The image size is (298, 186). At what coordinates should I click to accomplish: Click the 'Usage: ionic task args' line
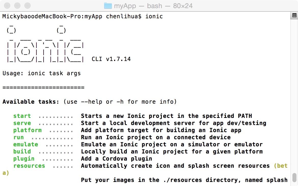[42, 73]
